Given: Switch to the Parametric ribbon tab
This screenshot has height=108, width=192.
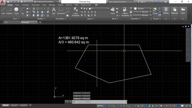Looking at the screenshot, I should [36, 5].
